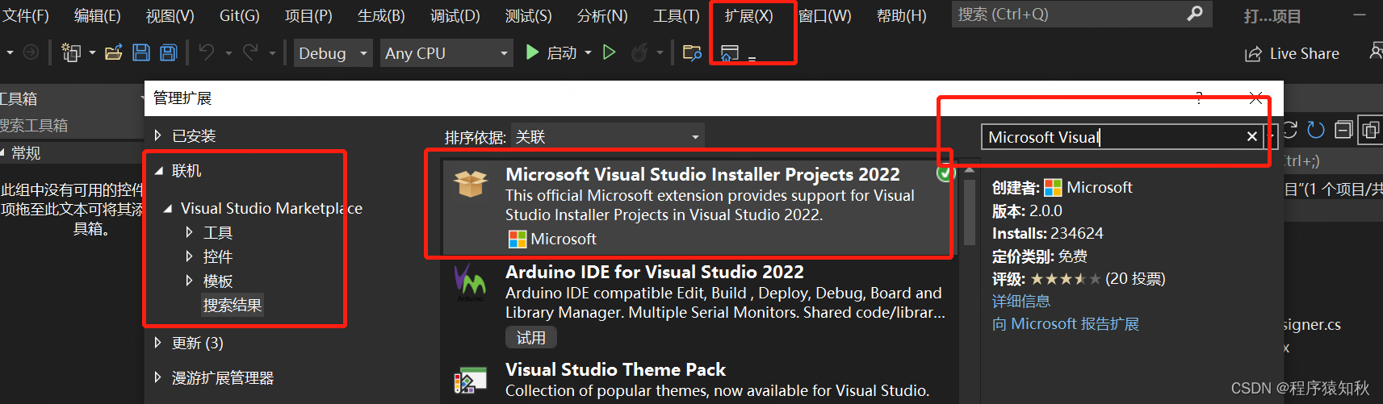Image resolution: width=1383 pixels, height=404 pixels.
Task: Open the 帮助(H) menu
Action: tap(901, 15)
